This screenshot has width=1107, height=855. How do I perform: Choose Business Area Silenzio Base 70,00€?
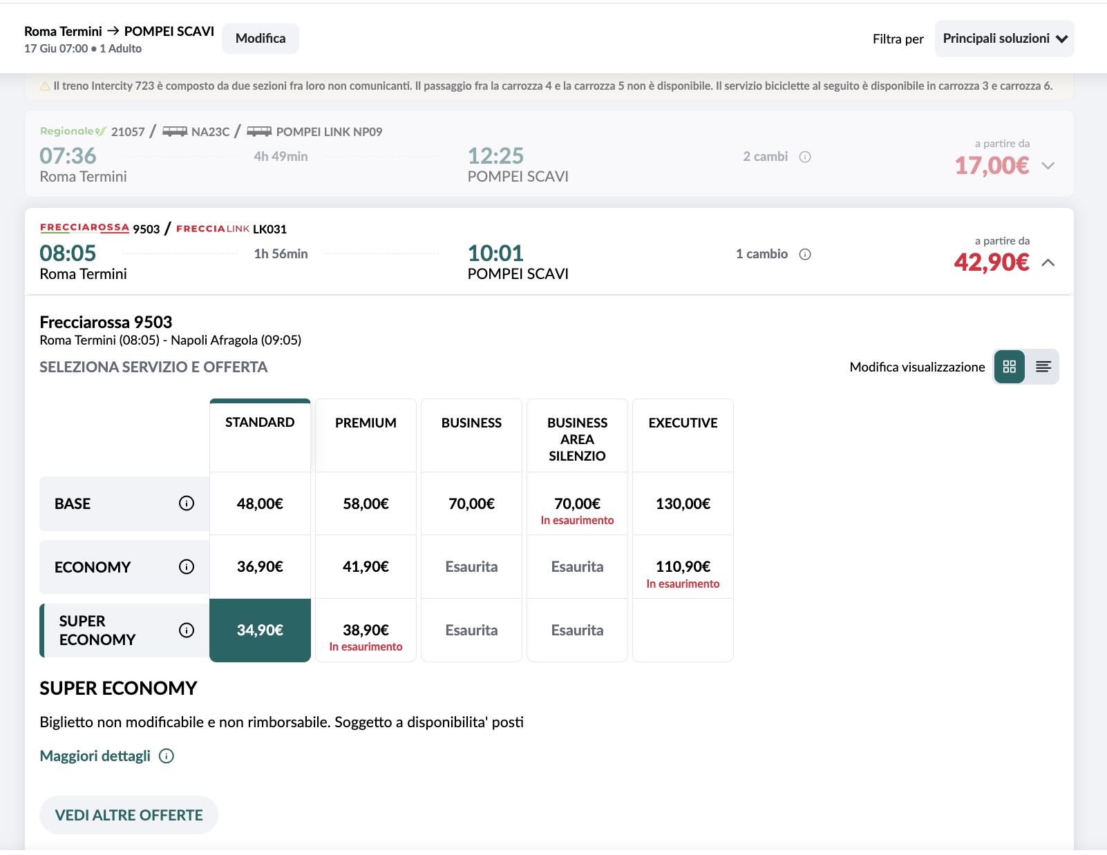coord(577,503)
